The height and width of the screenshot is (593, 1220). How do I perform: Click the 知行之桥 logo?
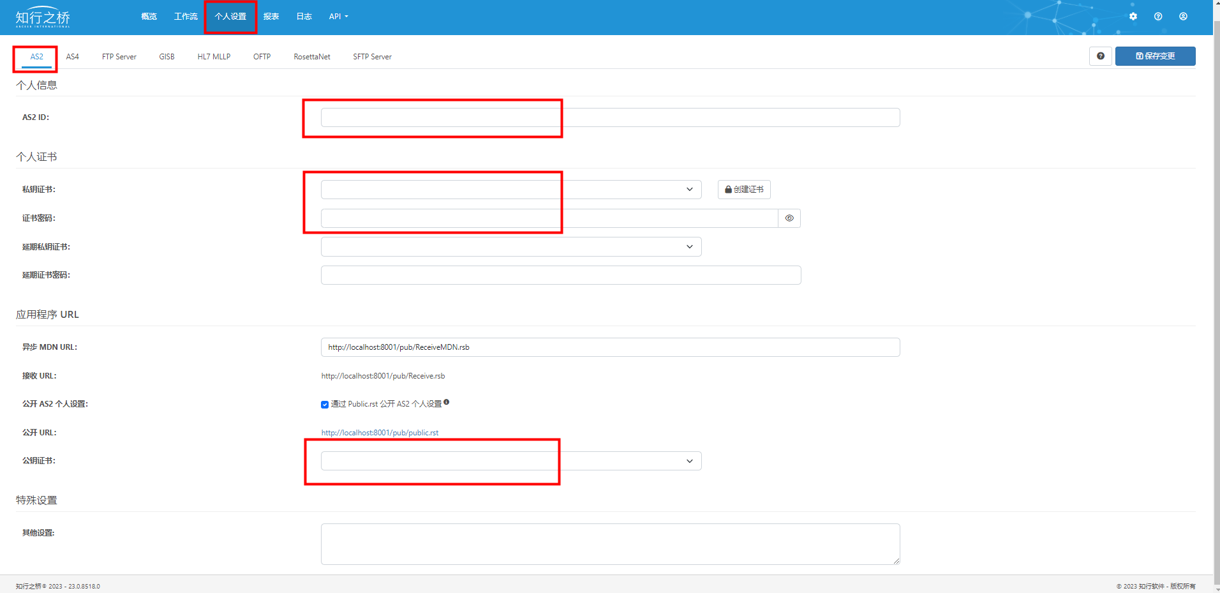43,17
